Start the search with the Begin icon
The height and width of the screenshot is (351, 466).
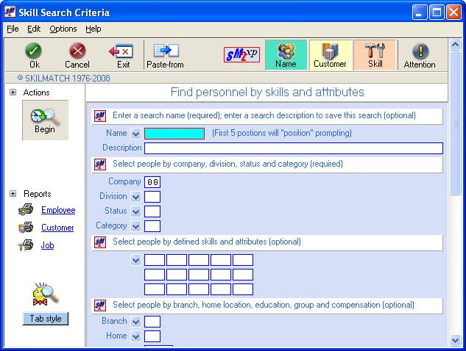[45, 117]
